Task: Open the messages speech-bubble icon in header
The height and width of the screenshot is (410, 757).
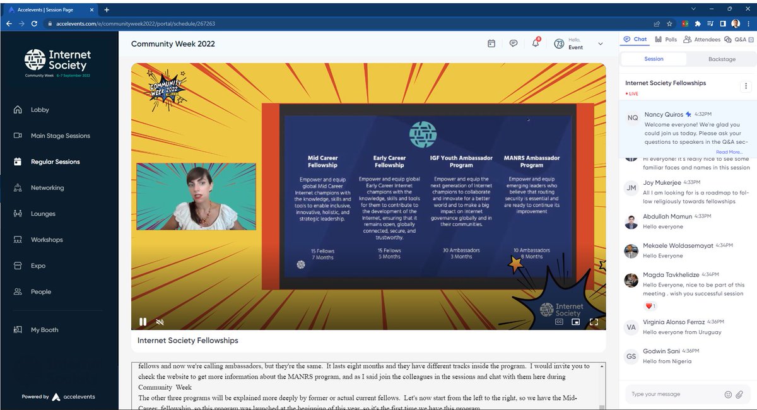Action: point(513,44)
